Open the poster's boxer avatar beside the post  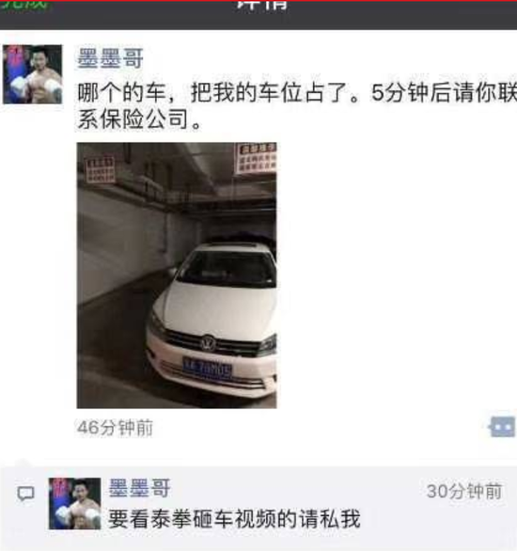click(32, 74)
